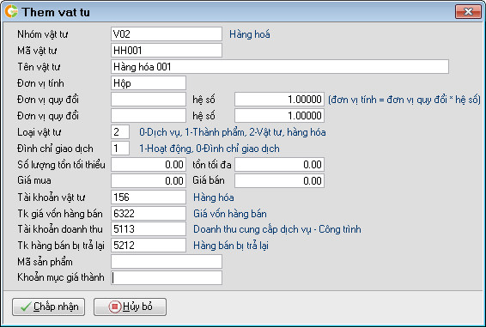486x328 pixels.
Task: Focus the Loại vật tư field
Action: (x=120, y=132)
